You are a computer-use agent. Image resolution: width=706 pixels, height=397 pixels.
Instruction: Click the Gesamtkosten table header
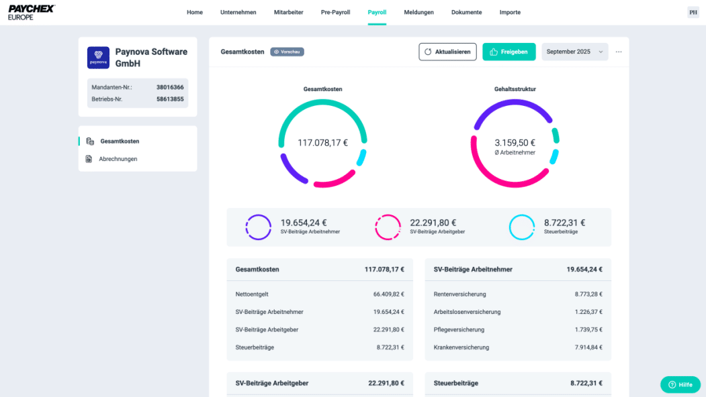(320, 270)
